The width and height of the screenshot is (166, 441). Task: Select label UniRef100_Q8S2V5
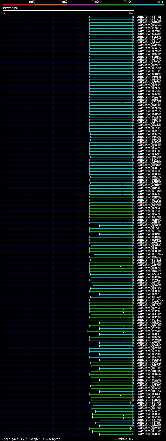[x=149, y=60]
